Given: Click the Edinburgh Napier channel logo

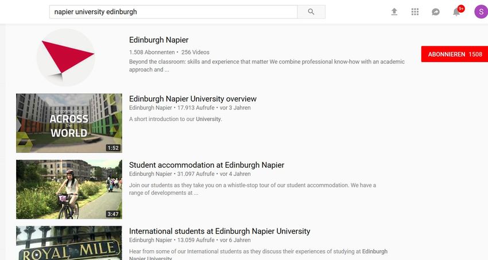Looking at the screenshot, I should point(65,57).
